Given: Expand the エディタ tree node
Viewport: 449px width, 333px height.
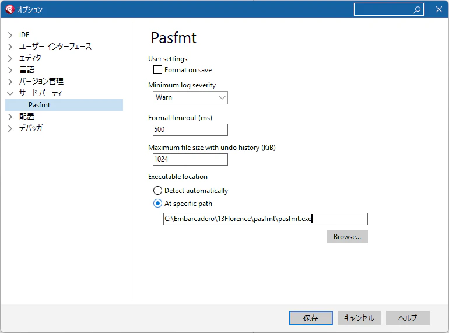Looking at the screenshot, I should [10, 58].
